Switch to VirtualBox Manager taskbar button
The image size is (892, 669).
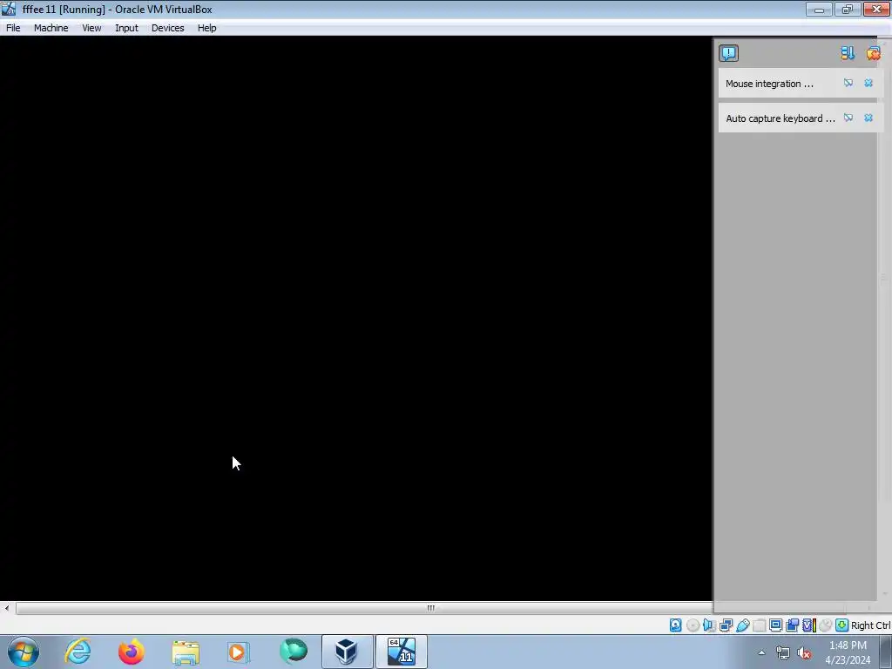[x=347, y=652]
